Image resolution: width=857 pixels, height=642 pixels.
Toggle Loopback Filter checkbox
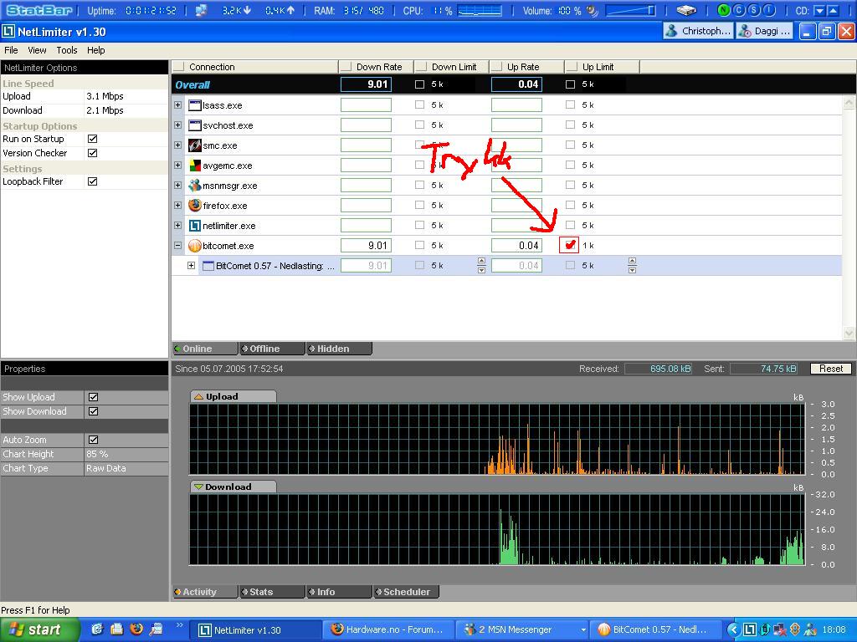(92, 181)
